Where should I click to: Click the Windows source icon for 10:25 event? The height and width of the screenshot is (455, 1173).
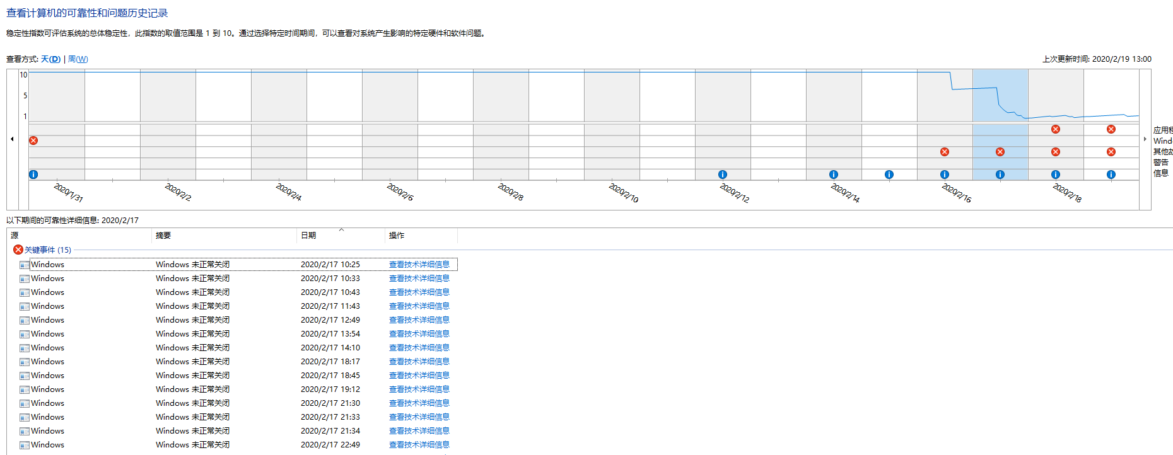[25, 265]
